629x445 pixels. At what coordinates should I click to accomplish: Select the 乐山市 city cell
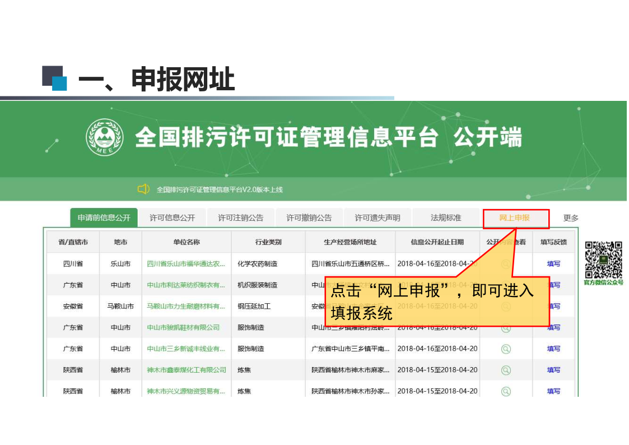pyautogui.click(x=120, y=264)
